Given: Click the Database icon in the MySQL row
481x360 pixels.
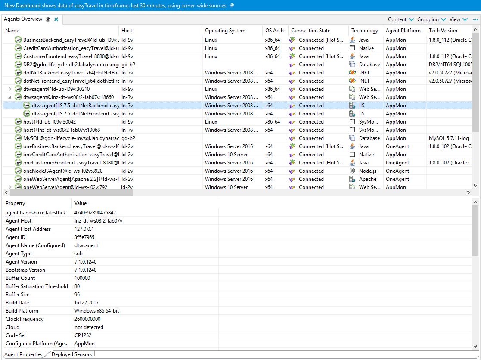Looking at the screenshot, I should 353,138.
